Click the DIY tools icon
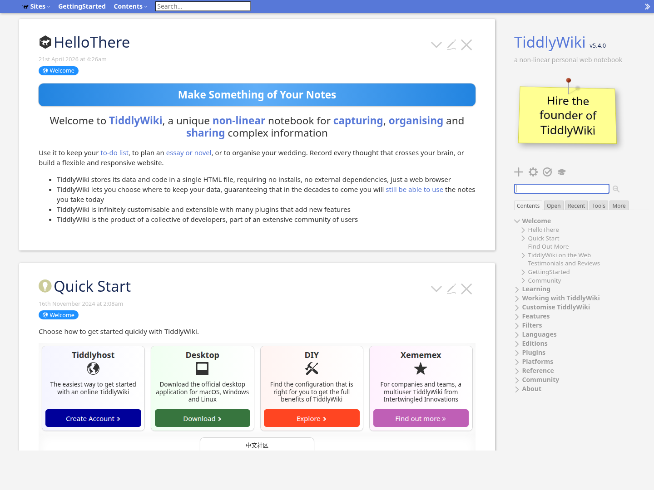This screenshot has height=490, width=654. pyautogui.click(x=312, y=368)
